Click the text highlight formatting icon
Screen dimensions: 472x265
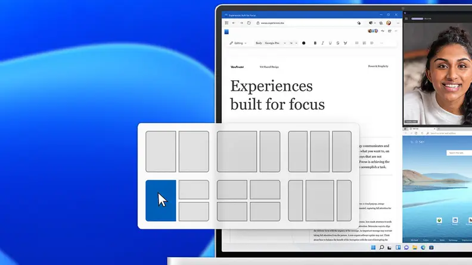click(345, 43)
